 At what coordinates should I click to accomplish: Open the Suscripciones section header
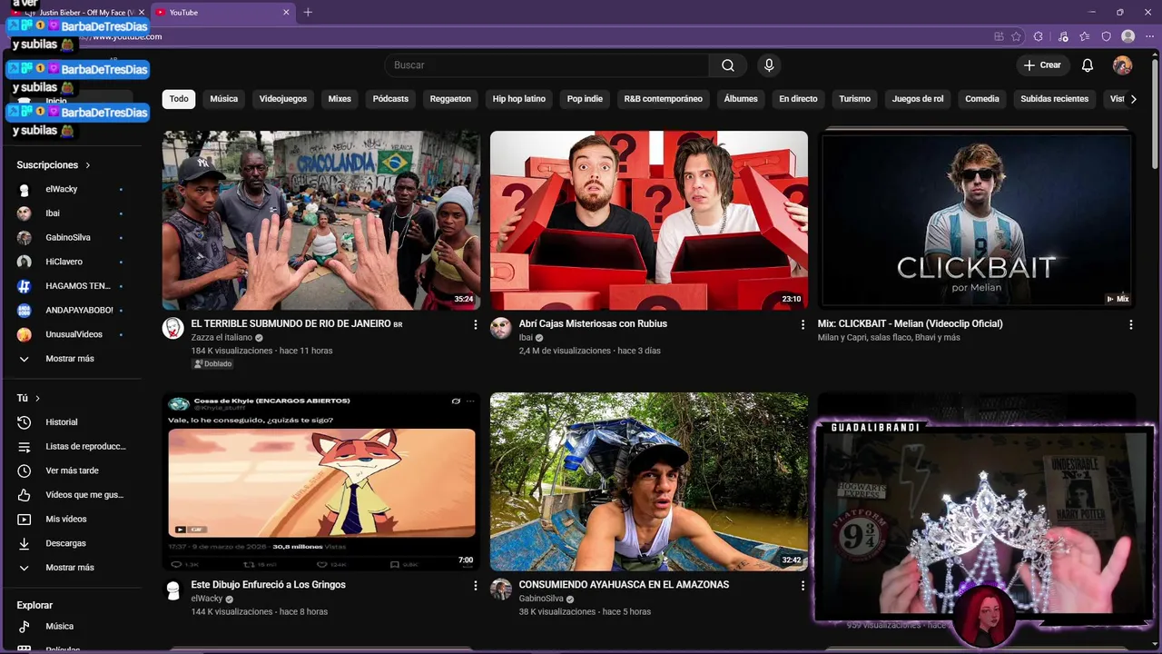pos(54,165)
